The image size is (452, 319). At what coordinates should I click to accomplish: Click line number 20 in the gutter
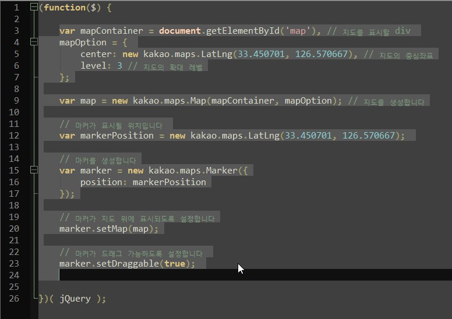14,229
